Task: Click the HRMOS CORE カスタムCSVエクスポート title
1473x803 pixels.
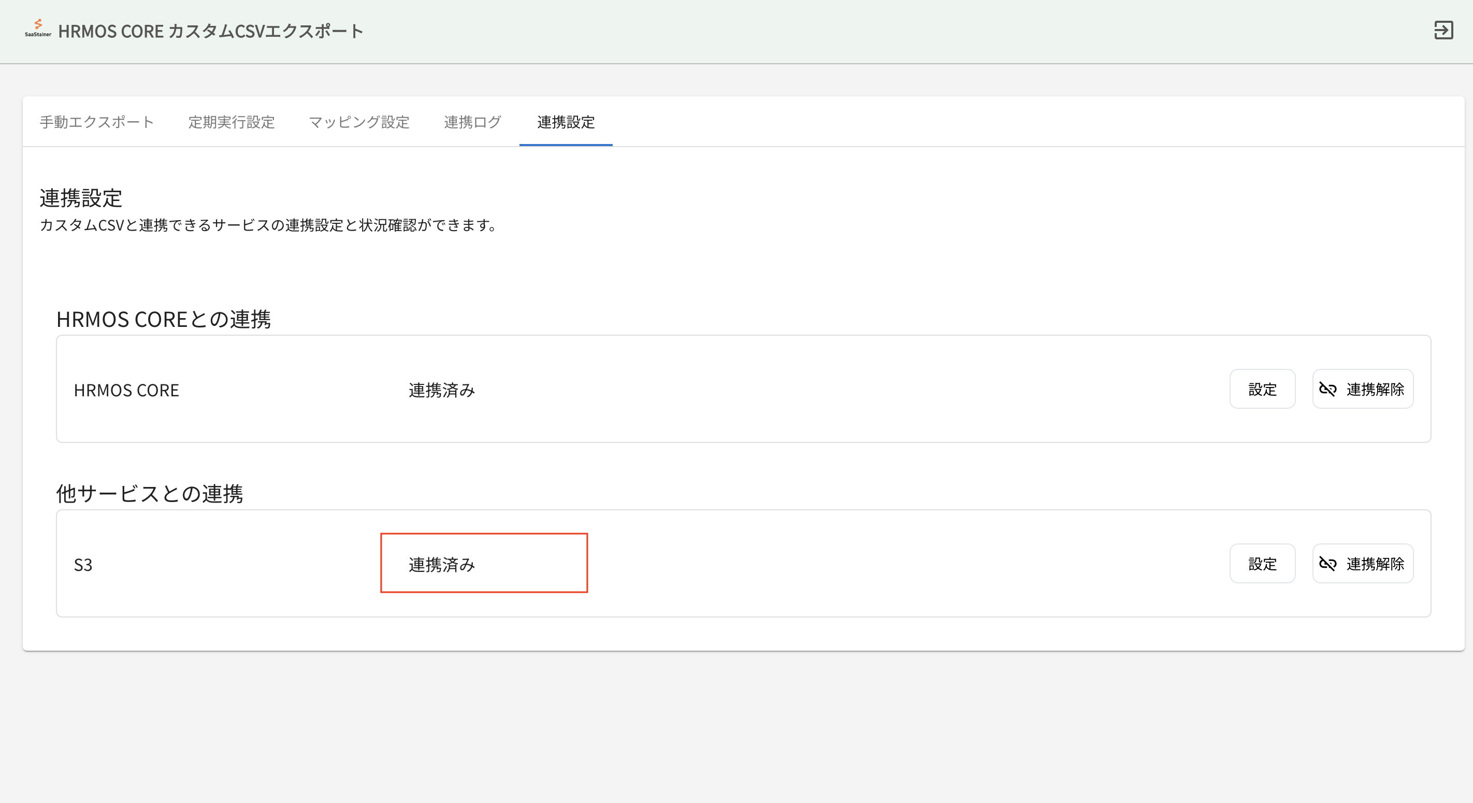Action: pos(210,31)
